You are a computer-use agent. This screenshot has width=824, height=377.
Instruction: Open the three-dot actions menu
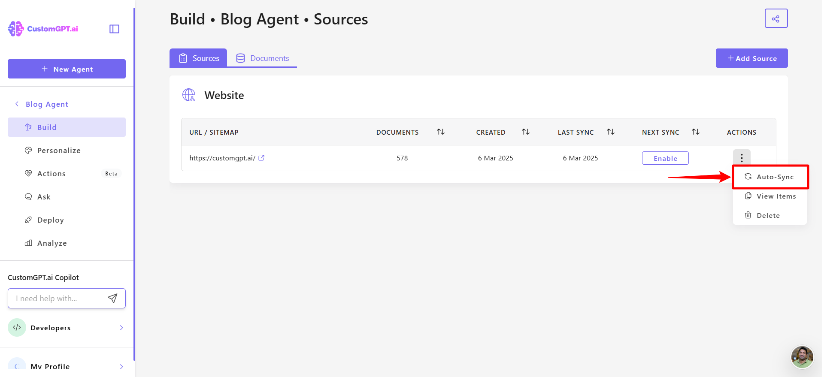coord(741,158)
